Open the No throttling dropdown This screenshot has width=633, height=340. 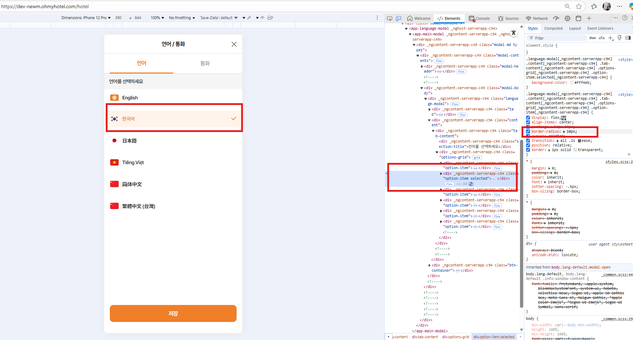(x=182, y=18)
